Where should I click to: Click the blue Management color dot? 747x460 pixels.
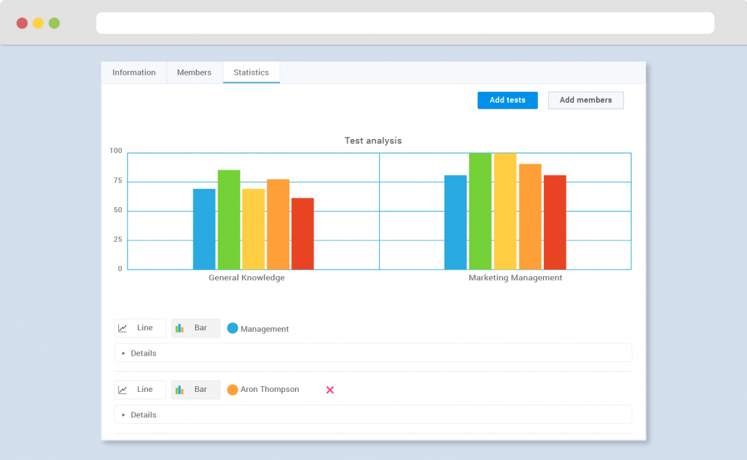(x=233, y=328)
